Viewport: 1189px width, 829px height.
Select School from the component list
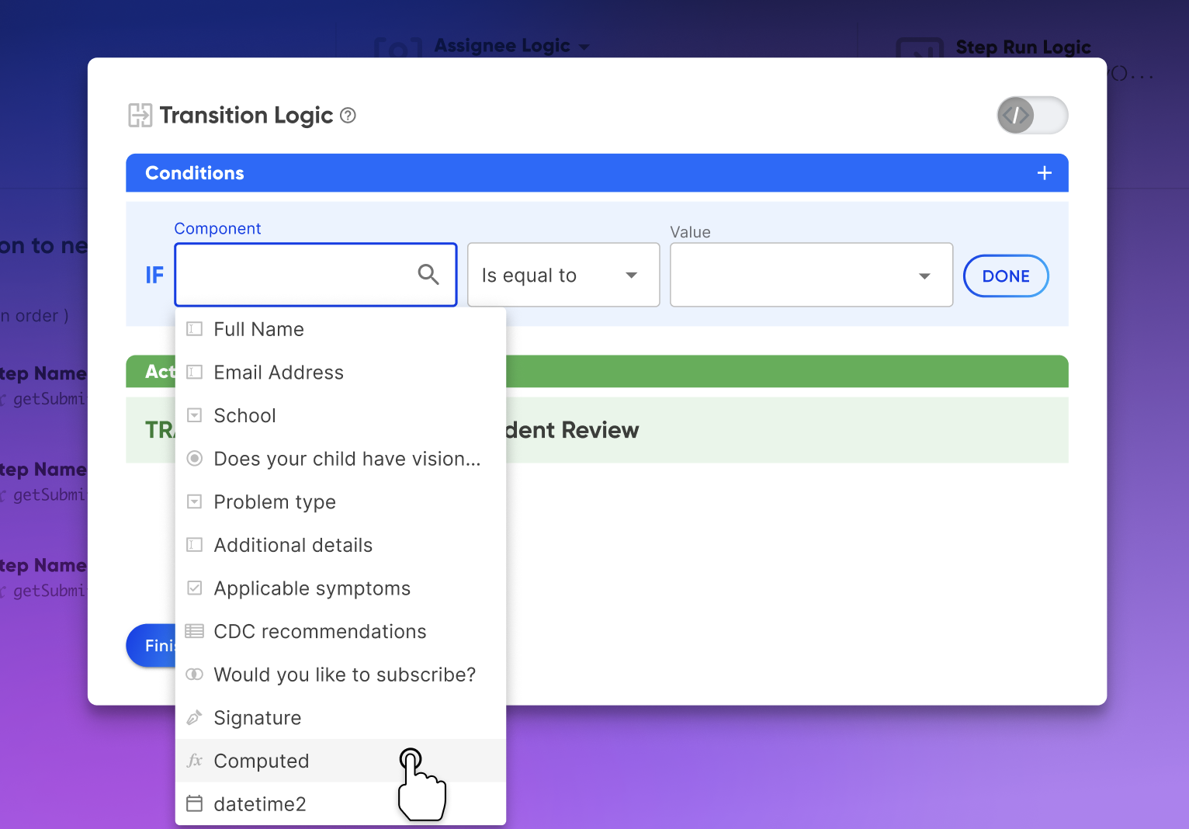coord(341,415)
